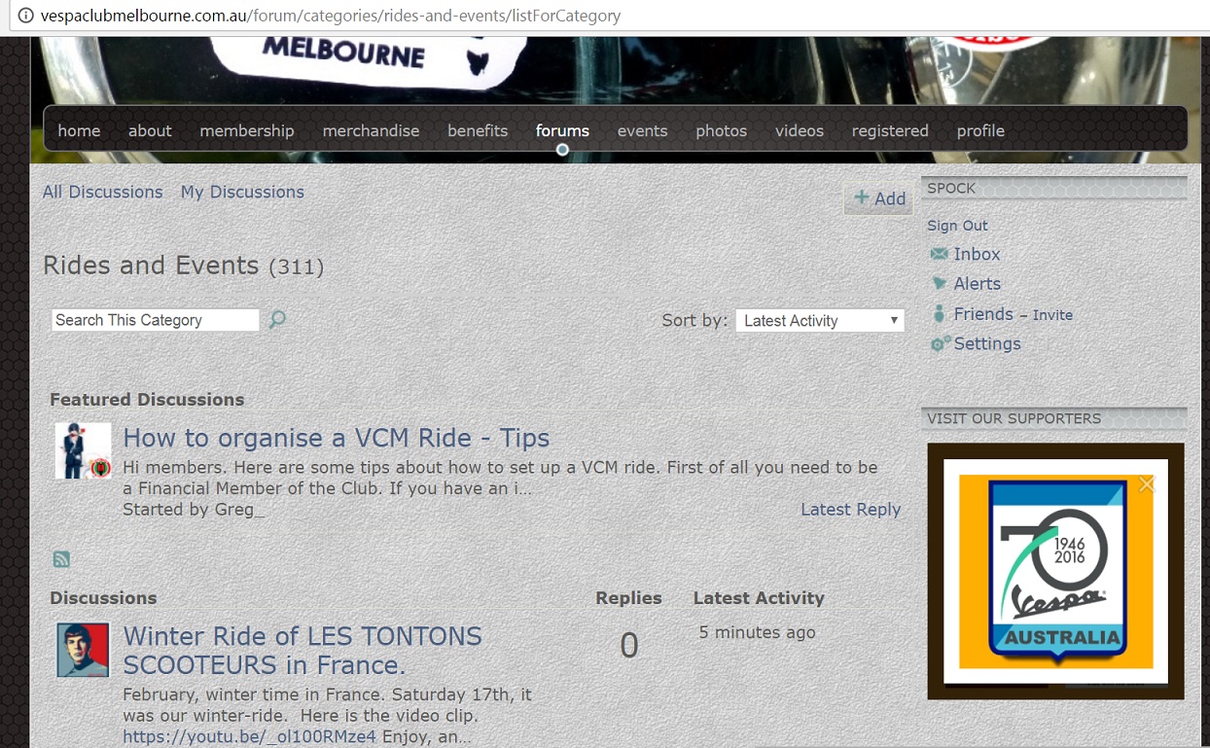The image size is (1210, 748).
Task: Open How to organise a VCM Ride
Action: pos(337,439)
